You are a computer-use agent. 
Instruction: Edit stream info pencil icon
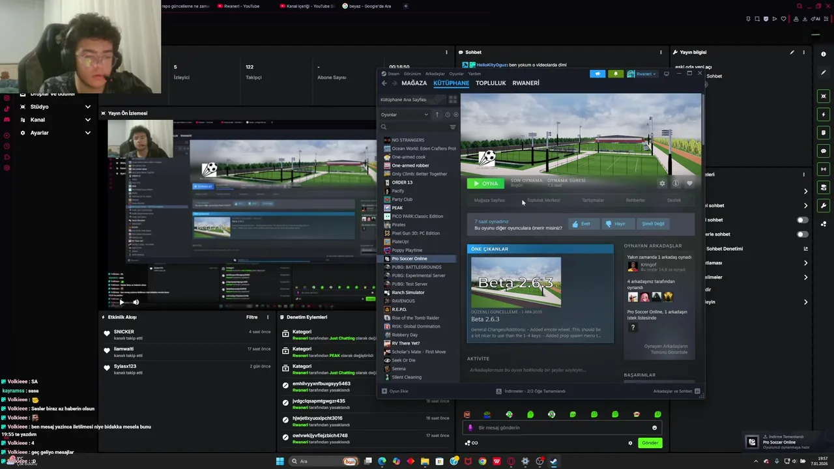point(792,52)
